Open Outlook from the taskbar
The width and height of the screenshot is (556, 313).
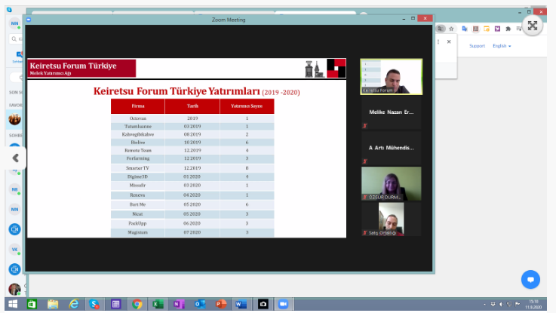[x=200, y=304]
